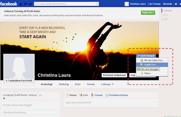Open the Kronologi tab
The image size is (181, 117).
tap(46, 84)
